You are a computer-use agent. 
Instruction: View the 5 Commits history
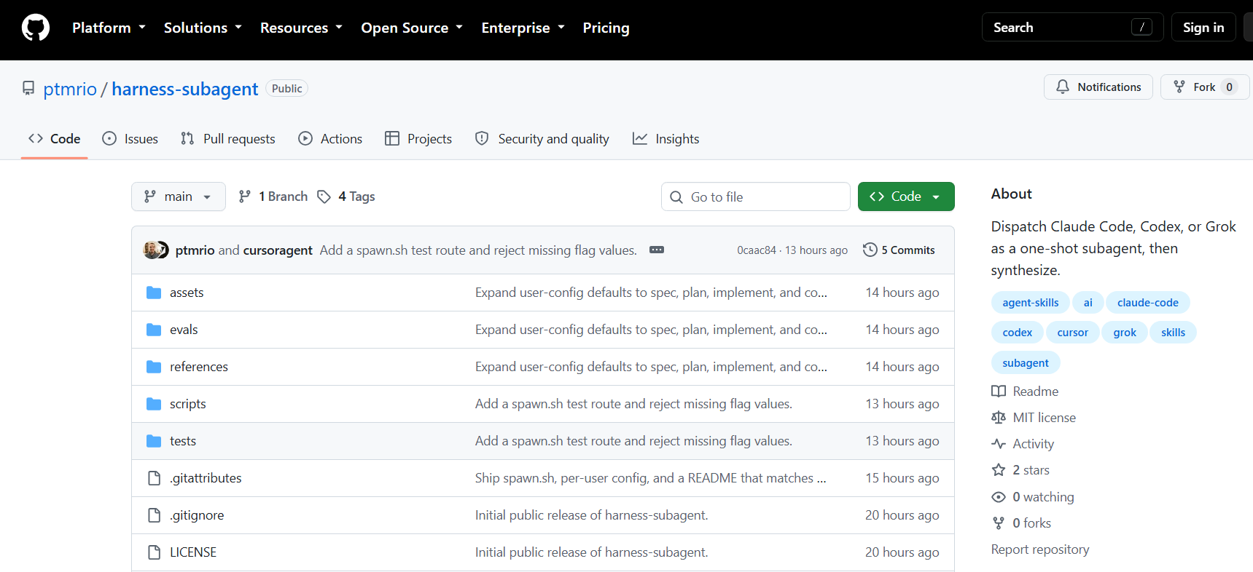pyautogui.click(x=899, y=250)
